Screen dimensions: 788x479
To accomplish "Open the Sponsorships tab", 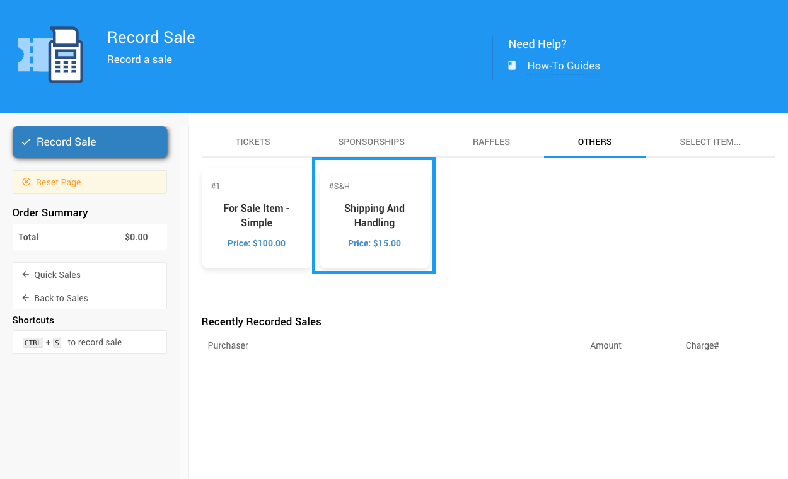I will pyautogui.click(x=371, y=142).
